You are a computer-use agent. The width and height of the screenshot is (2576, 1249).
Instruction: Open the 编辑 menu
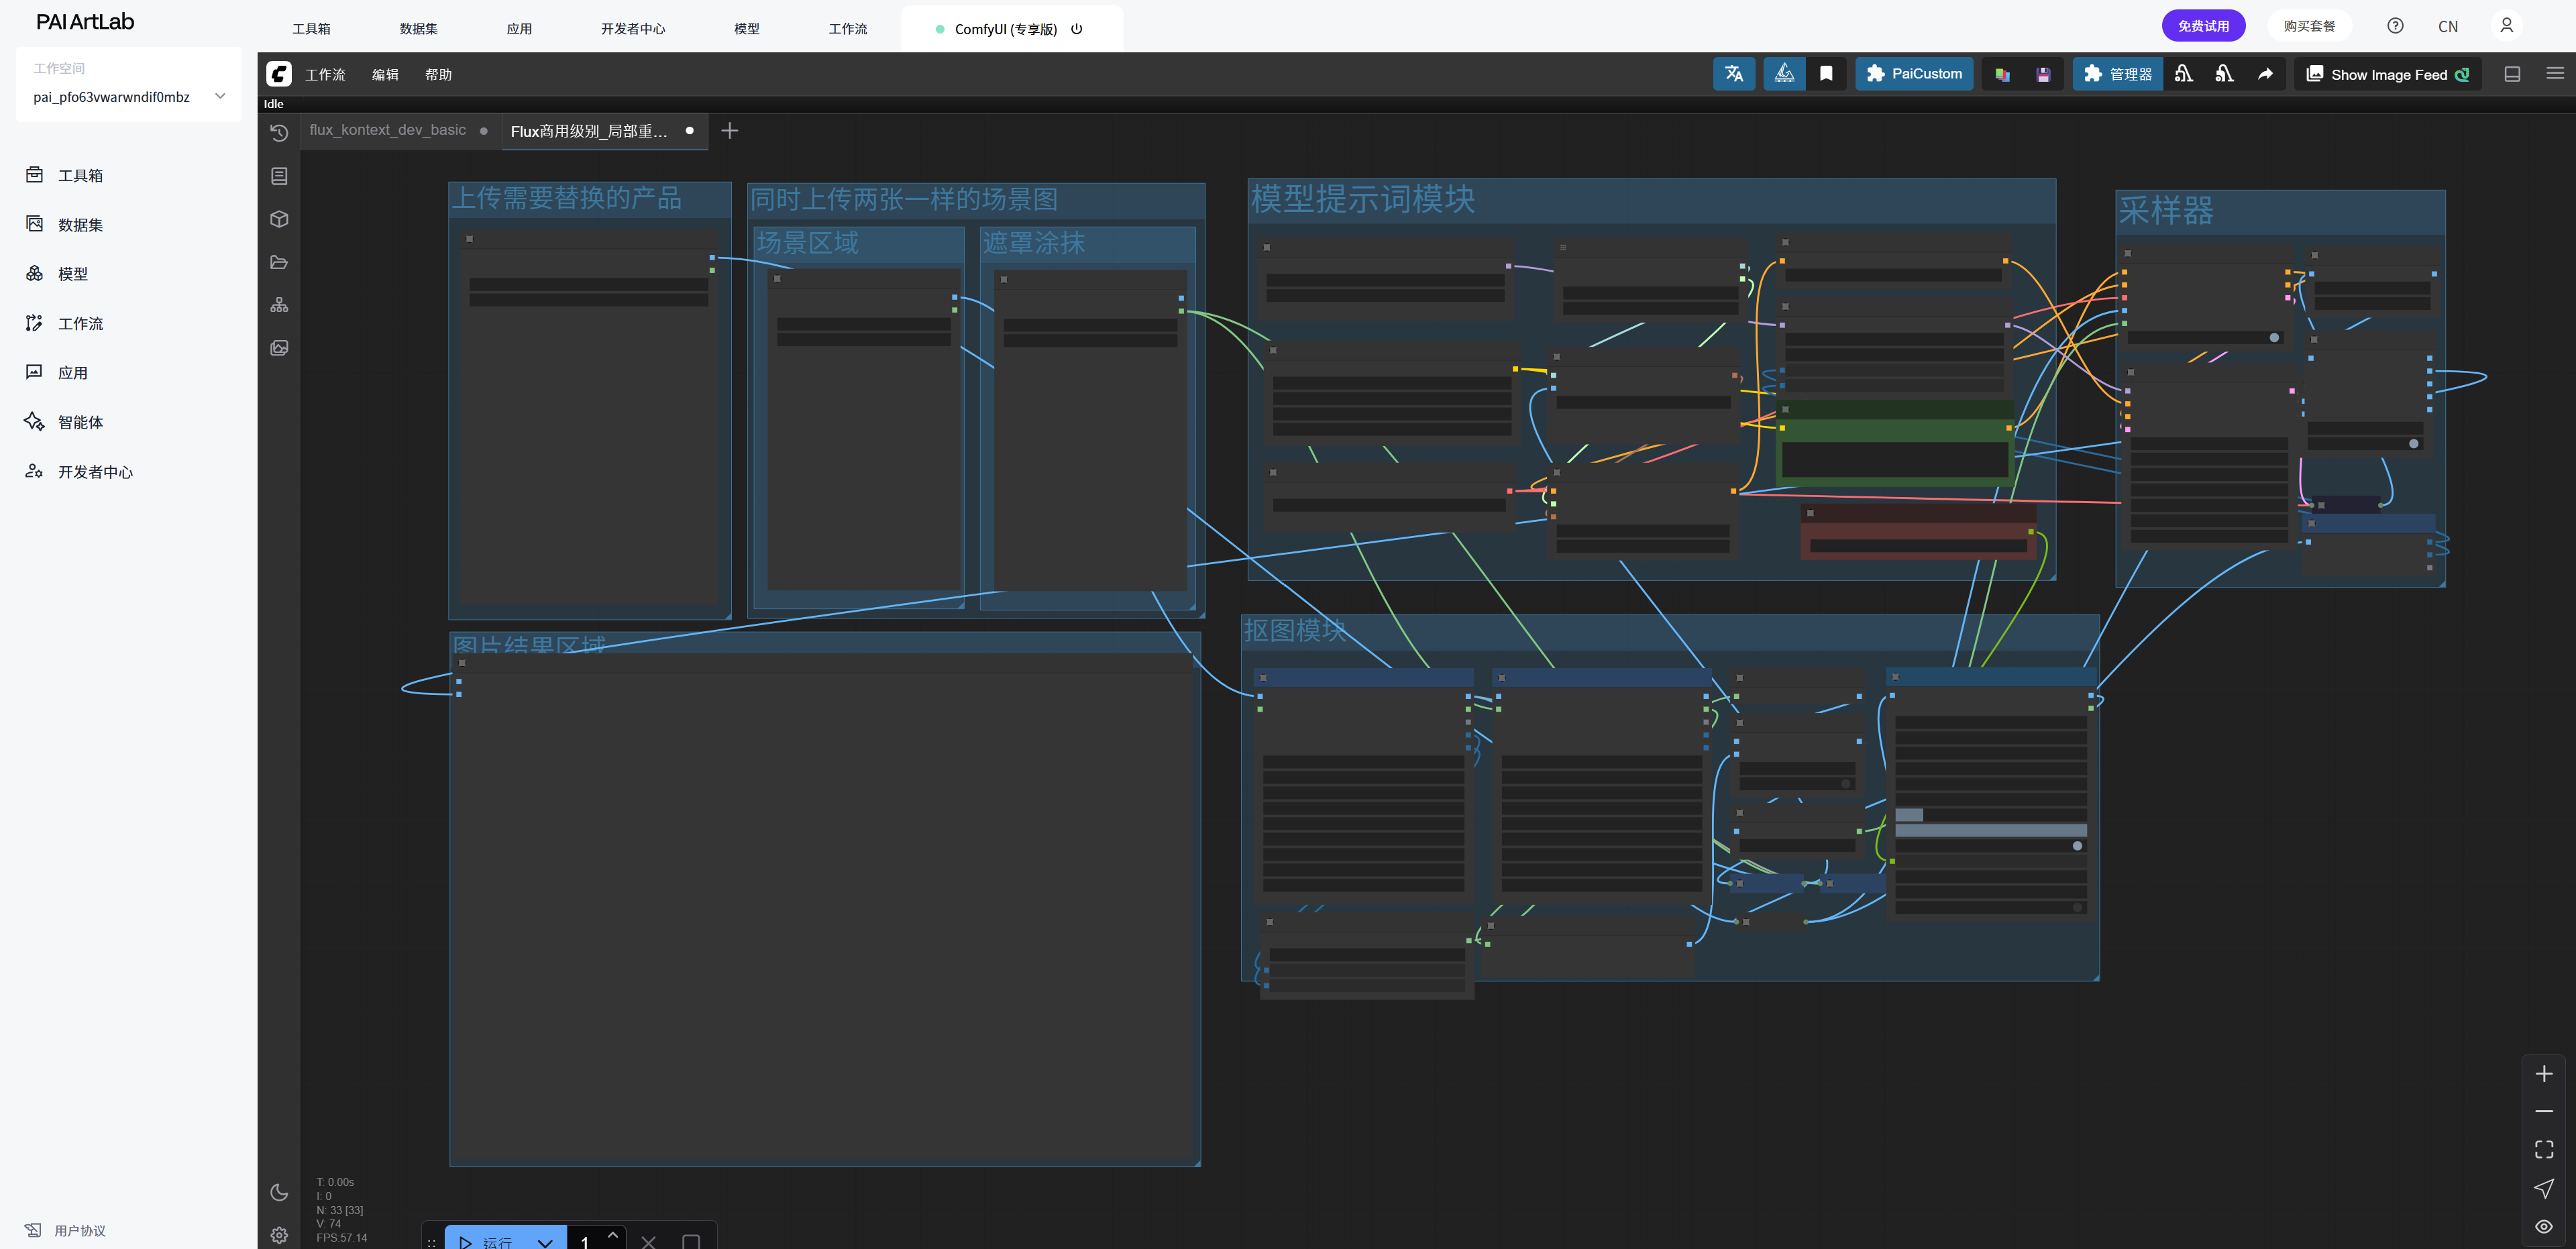[385, 75]
